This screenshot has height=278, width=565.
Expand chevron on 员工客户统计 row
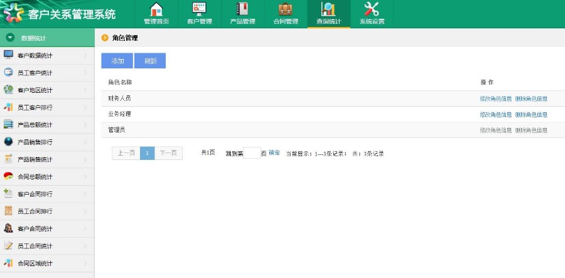point(85,73)
